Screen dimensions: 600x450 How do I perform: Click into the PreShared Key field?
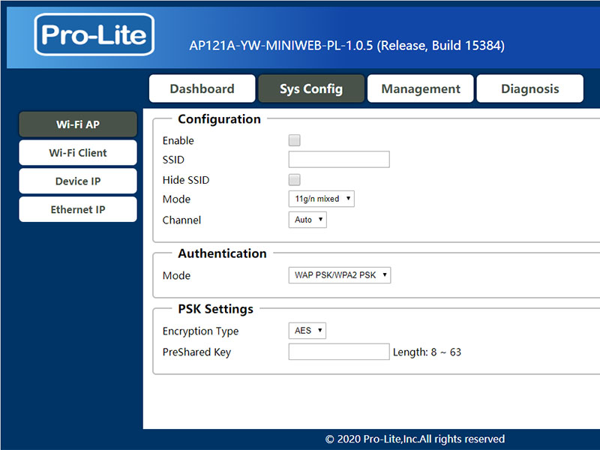coord(339,352)
